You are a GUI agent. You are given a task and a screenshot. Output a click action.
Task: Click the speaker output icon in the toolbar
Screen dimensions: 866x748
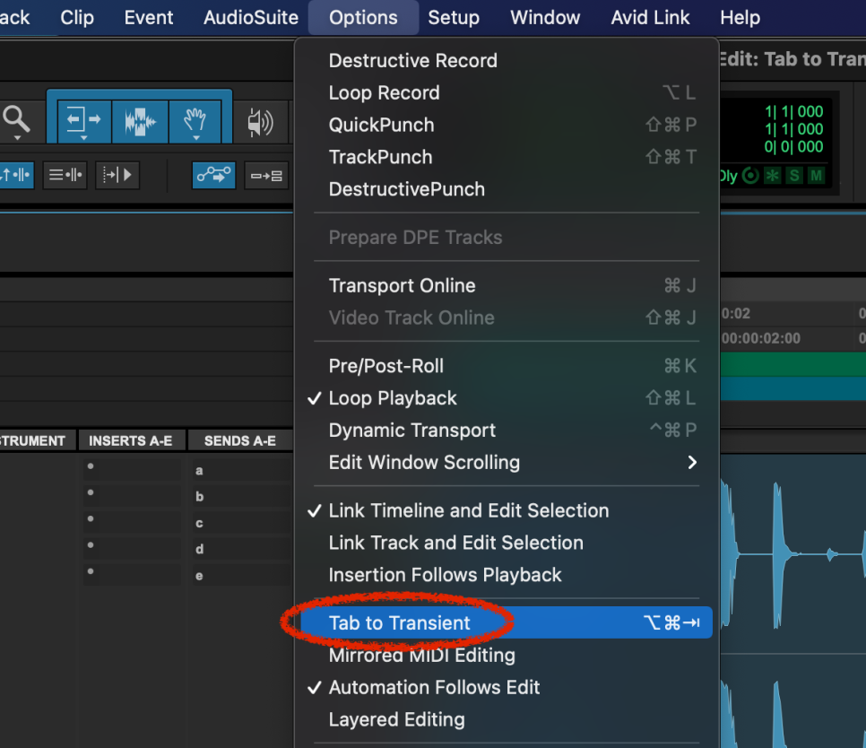coord(262,119)
